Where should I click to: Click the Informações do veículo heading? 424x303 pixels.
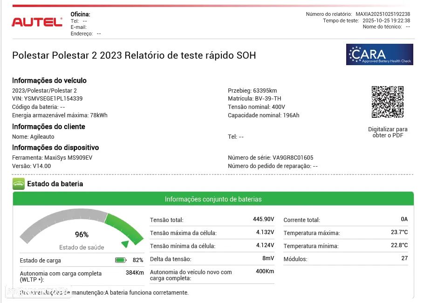(x=49, y=81)
